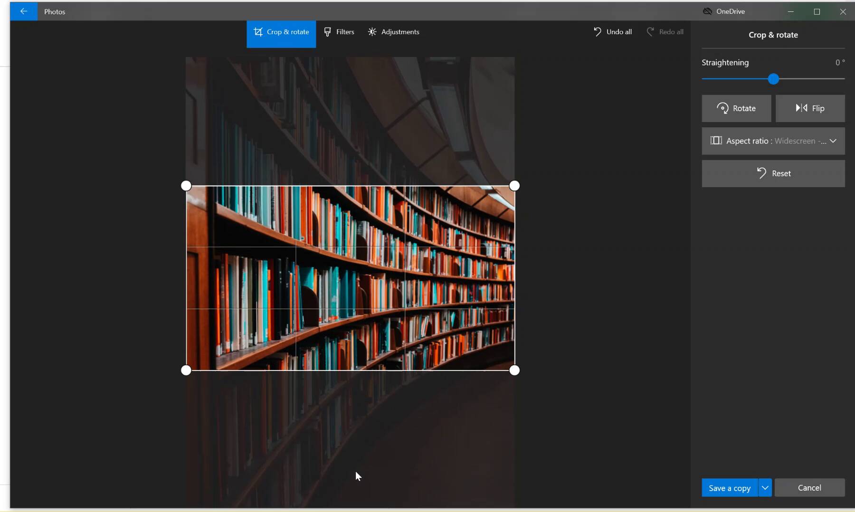This screenshot has width=855, height=512.
Task: Save a copy of the photo
Action: pyautogui.click(x=730, y=487)
